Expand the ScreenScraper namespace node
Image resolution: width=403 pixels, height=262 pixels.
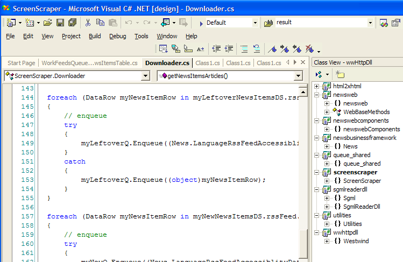[x=327, y=181]
